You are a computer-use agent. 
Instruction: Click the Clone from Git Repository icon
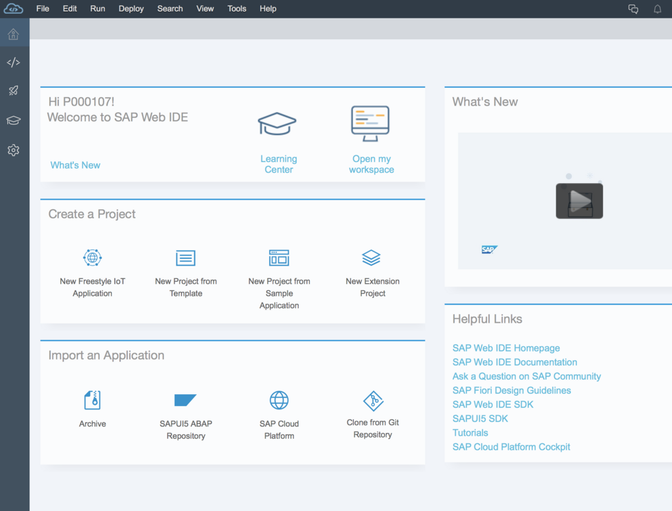(373, 401)
